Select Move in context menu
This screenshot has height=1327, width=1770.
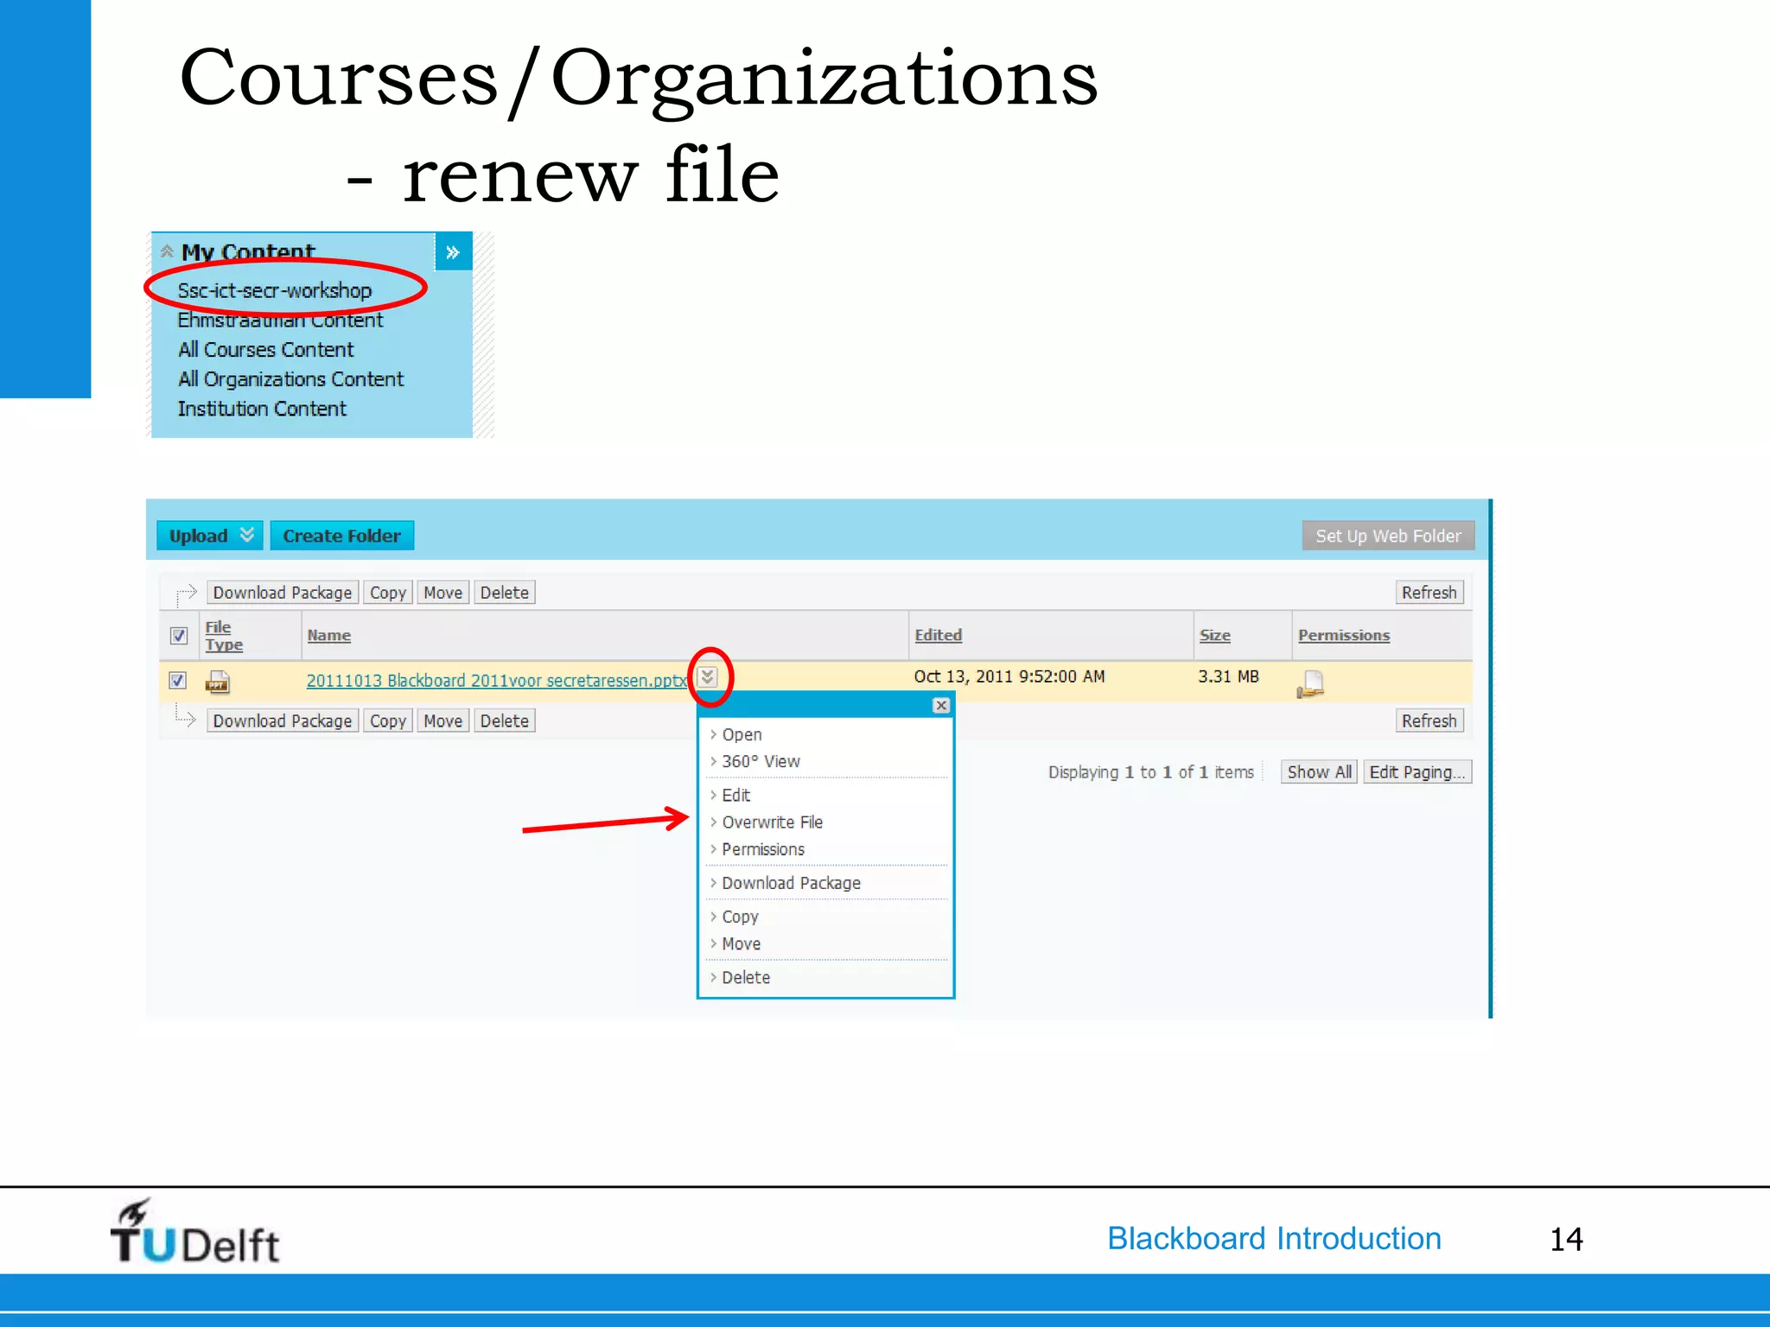pos(741,944)
